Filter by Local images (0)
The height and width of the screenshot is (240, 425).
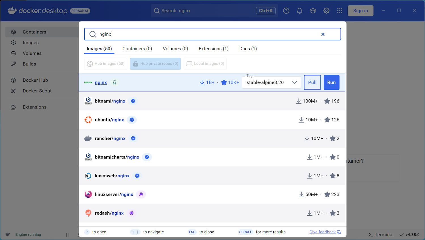205,64
